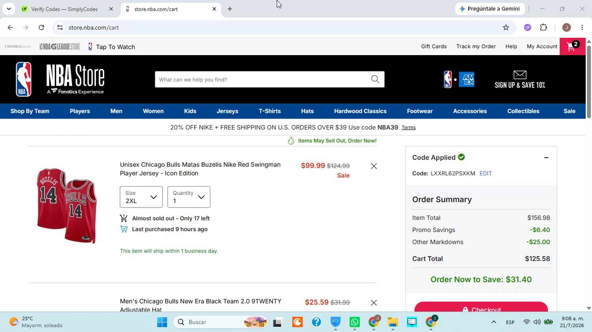
Task: Open the Footwear menu
Action: click(420, 111)
